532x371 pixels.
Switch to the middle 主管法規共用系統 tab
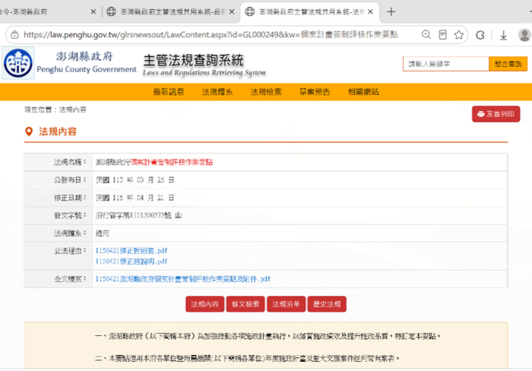coord(170,12)
